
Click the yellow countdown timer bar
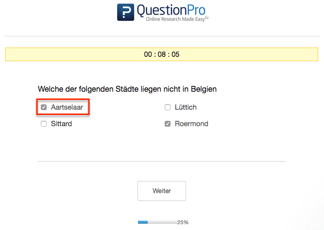(x=162, y=54)
